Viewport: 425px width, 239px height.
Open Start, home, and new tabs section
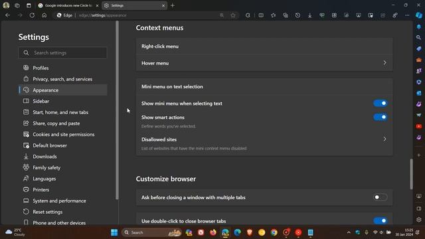tap(63, 112)
